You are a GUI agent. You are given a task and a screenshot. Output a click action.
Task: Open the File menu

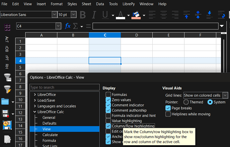click(x=4, y=4)
